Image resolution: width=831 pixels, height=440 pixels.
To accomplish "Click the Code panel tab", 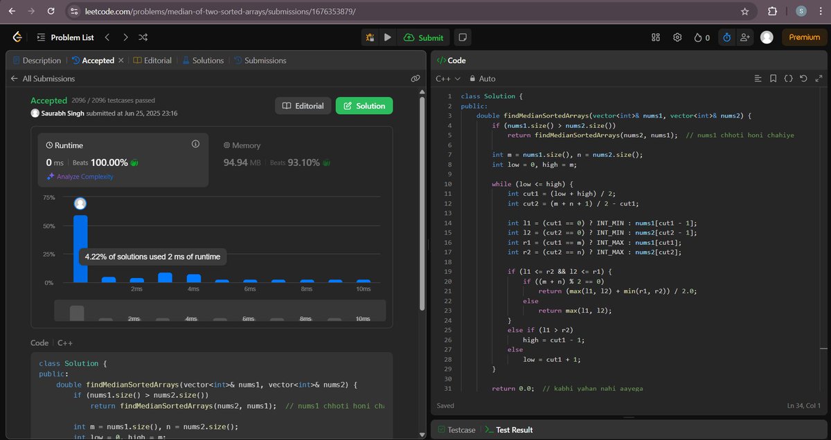I will [451, 60].
